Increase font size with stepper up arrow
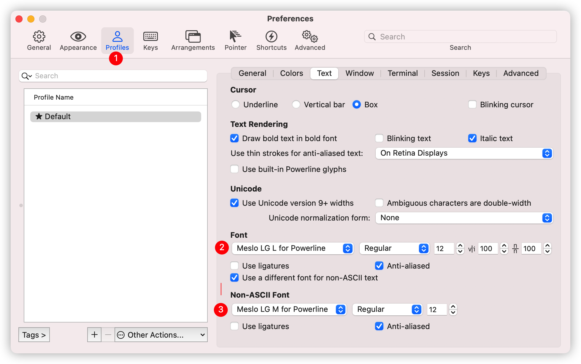 click(x=460, y=246)
